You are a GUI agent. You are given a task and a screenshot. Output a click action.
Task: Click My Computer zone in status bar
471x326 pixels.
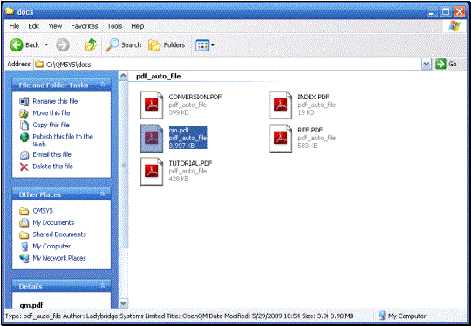click(402, 316)
